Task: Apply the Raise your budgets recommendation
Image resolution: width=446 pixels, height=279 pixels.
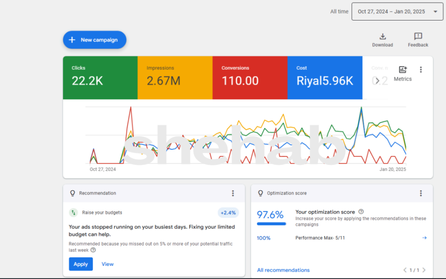Action: 81,264
